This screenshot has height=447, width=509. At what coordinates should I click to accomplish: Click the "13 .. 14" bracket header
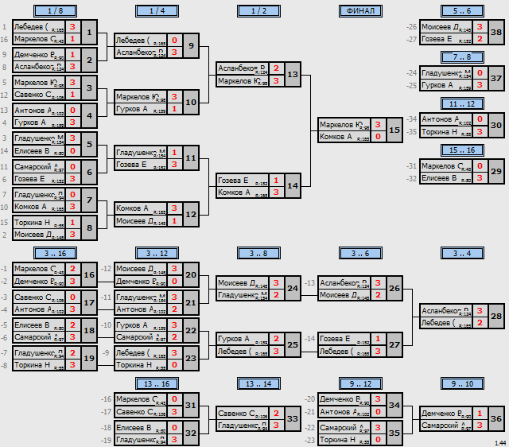point(258,383)
